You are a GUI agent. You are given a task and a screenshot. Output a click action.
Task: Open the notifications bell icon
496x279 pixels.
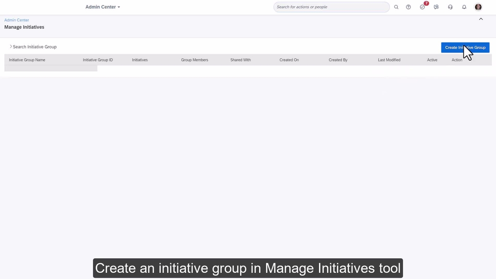point(464,7)
